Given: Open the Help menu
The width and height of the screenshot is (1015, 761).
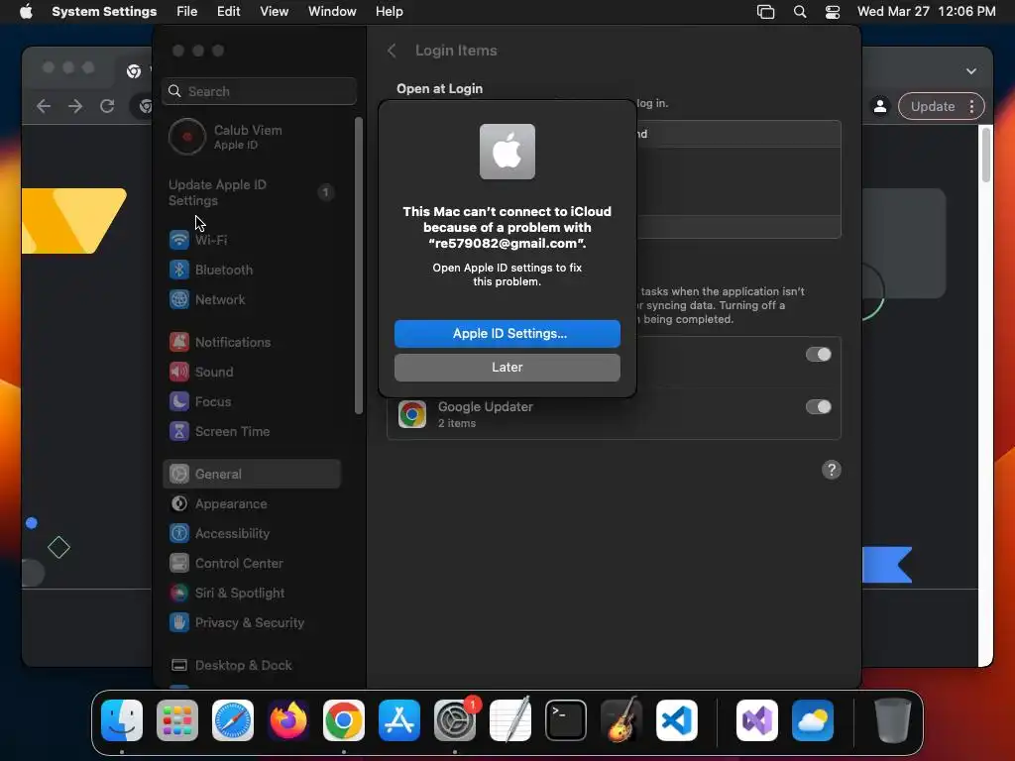Looking at the screenshot, I should click(389, 11).
